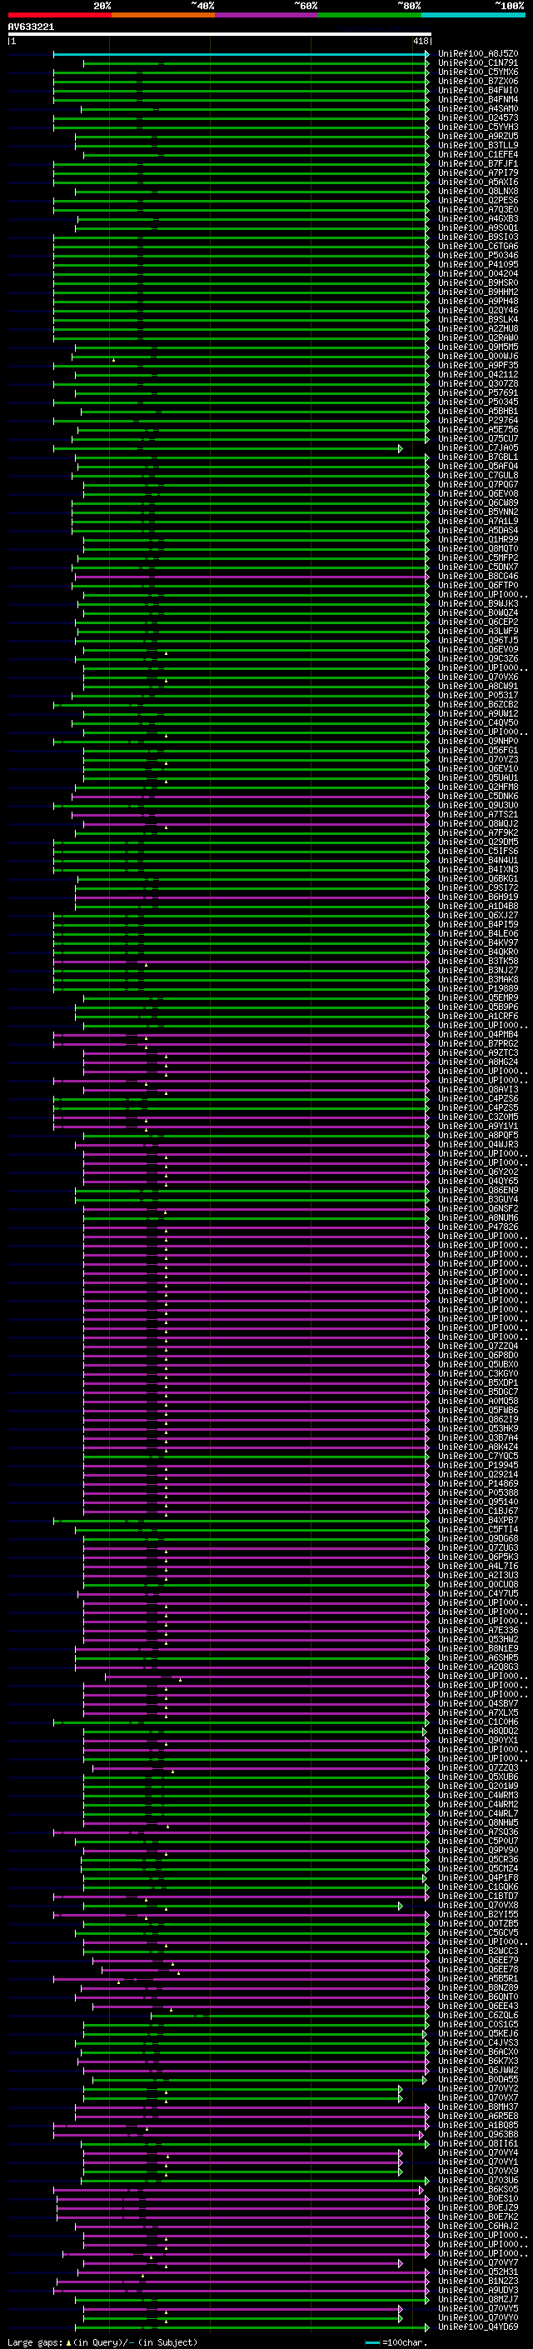533x2349 pixels.
Task: Select hit UniRef100_Q75CU7
Action: tap(478, 438)
